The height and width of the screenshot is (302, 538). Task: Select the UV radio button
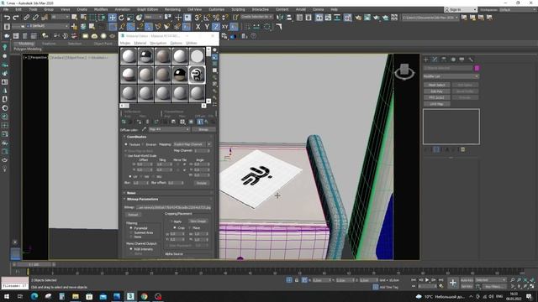130,176
